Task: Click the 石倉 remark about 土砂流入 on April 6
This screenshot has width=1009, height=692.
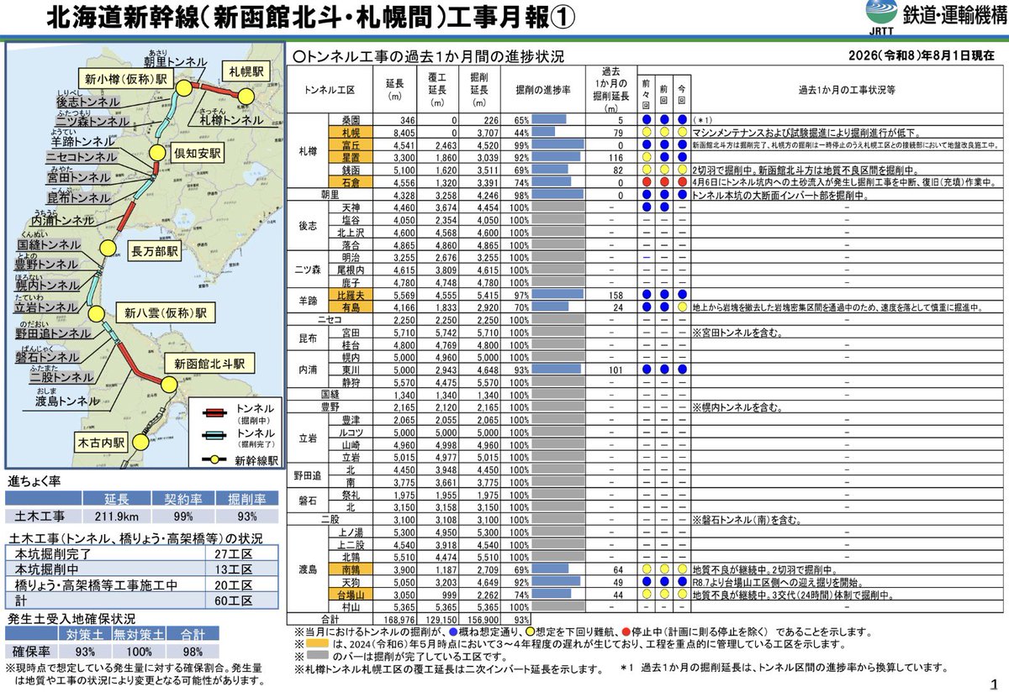Action: point(843,181)
